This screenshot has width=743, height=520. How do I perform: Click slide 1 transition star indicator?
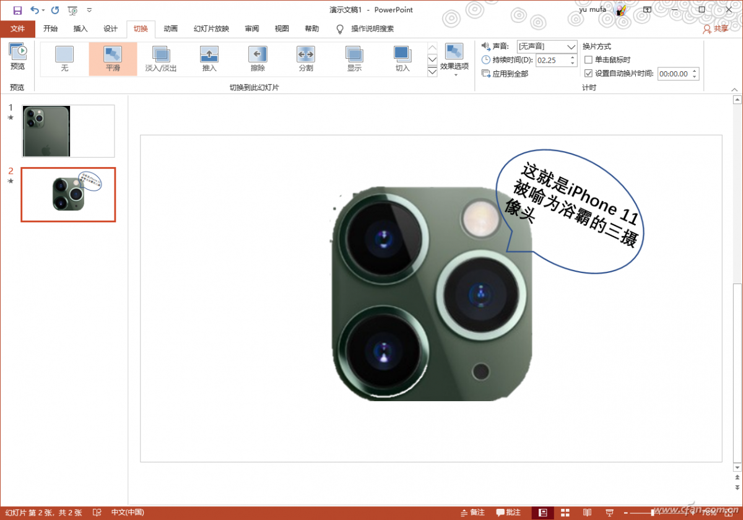pyautogui.click(x=10, y=117)
